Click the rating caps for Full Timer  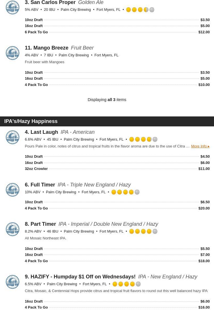pyautogui.click(x=125, y=192)
